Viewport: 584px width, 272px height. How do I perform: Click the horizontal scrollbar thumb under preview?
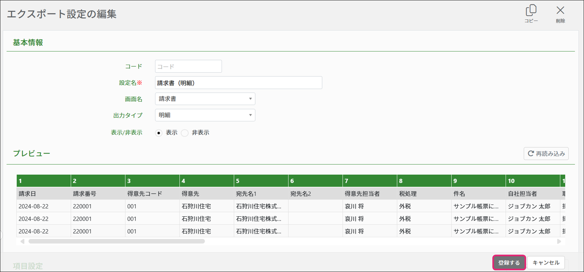[116, 241]
